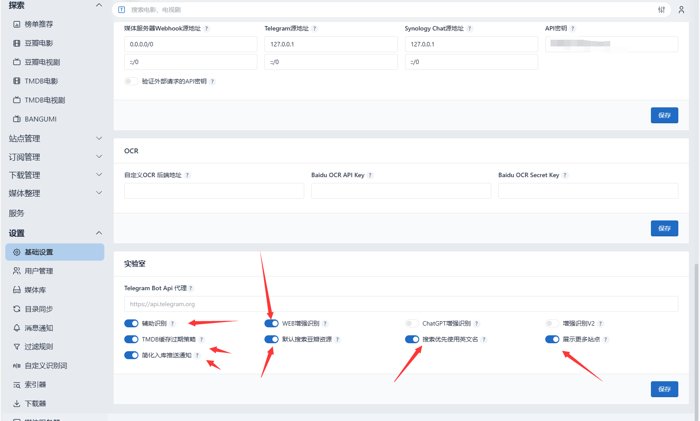Open 榜单推荐 rankings icon
700x421 pixels.
coord(17,24)
